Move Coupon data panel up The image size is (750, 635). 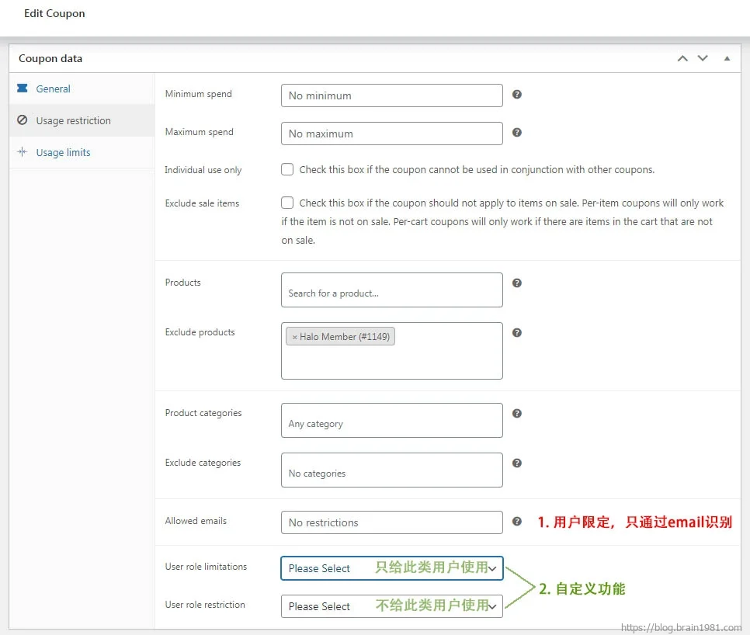pos(682,59)
